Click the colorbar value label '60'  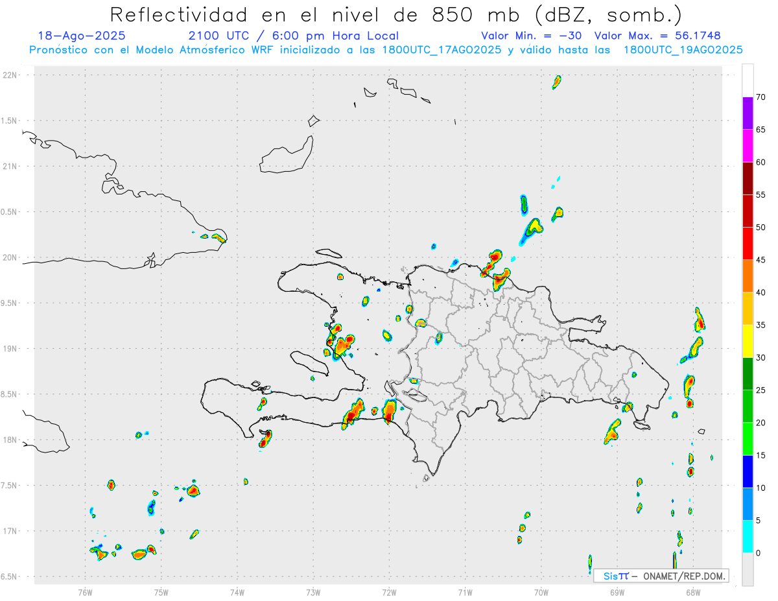point(761,162)
